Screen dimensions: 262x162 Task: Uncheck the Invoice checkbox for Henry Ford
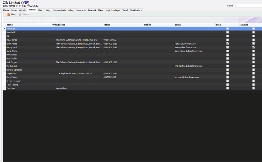click(x=253, y=47)
